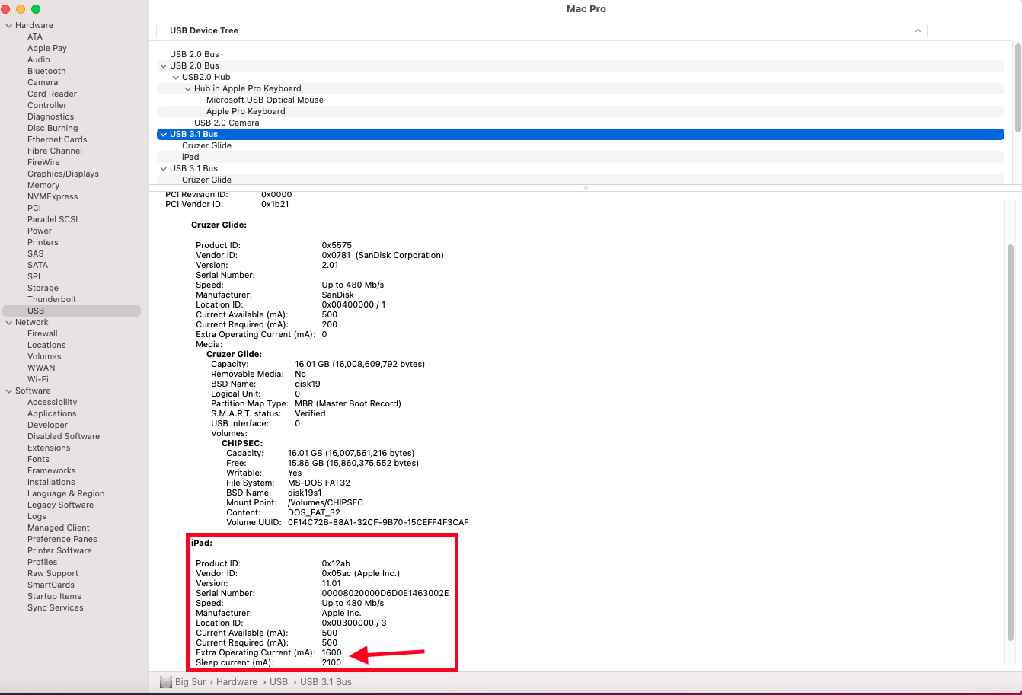Collapse the last USB 3.1 Bus node
The width and height of the screenshot is (1022, 695).
tap(163, 168)
